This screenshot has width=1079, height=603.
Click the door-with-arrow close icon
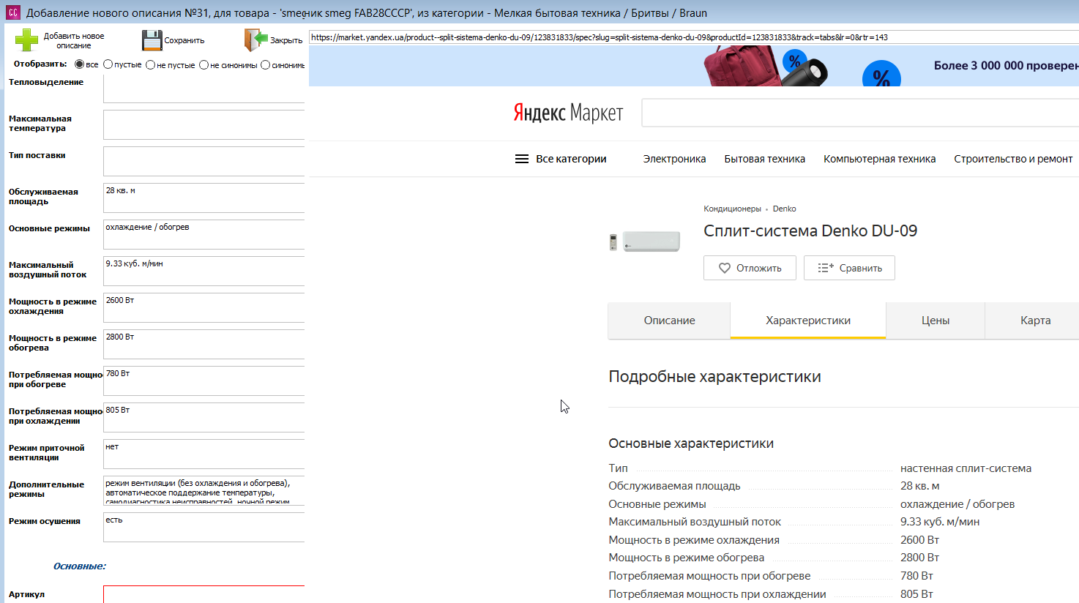pyautogui.click(x=256, y=40)
